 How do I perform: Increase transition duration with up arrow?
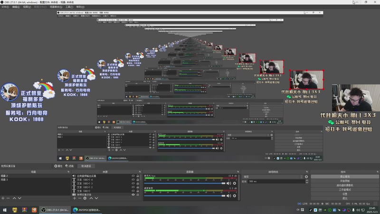pyautogui.click(x=307, y=180)
